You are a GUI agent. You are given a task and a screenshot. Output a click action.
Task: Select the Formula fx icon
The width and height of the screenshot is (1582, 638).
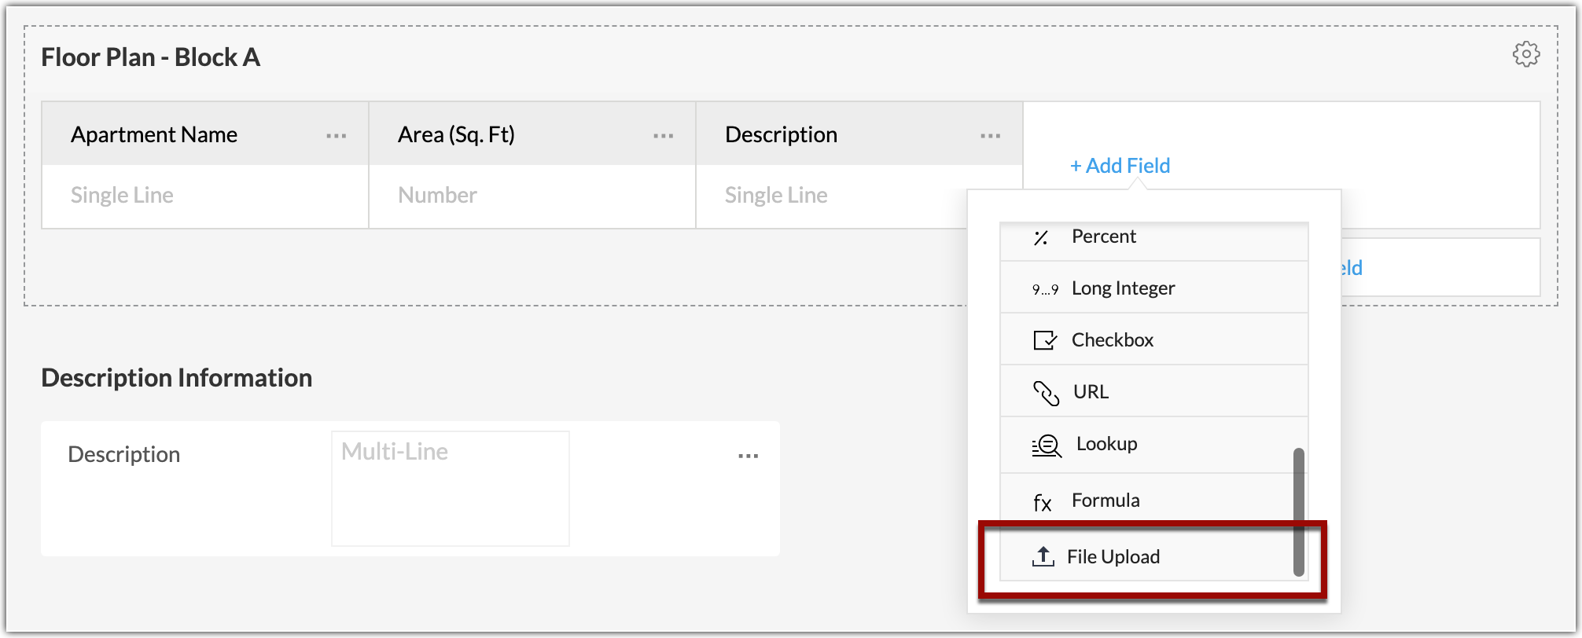1042,500
